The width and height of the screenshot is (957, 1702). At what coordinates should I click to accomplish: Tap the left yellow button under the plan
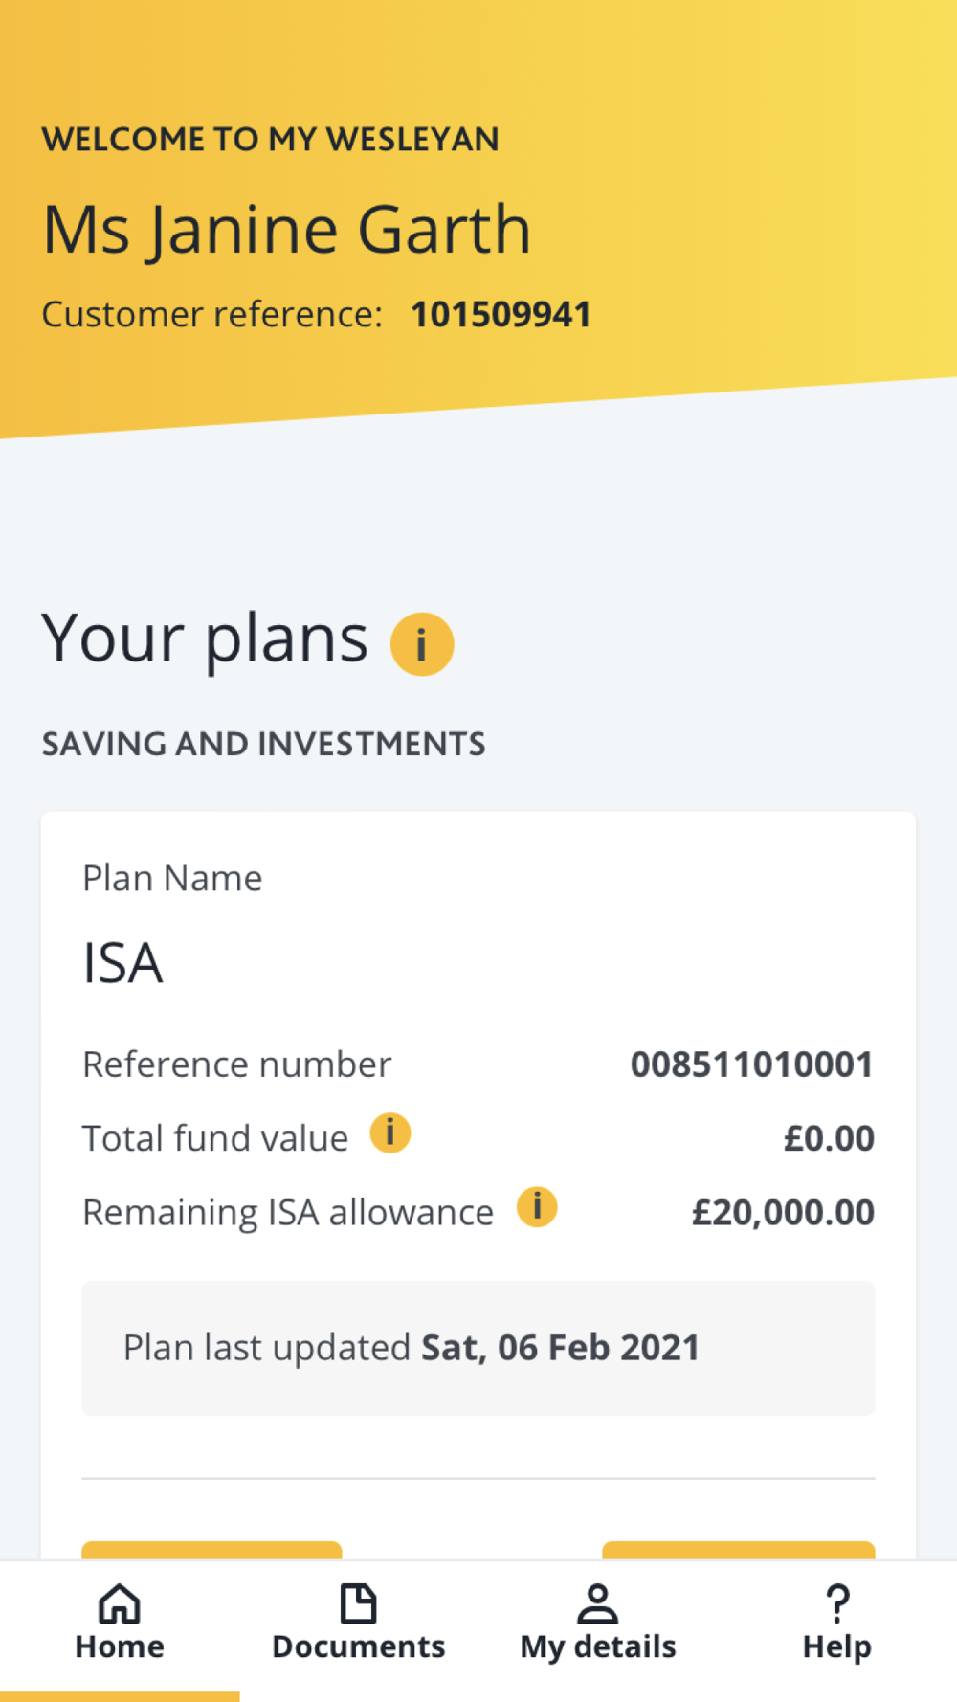coord(211,1551)
